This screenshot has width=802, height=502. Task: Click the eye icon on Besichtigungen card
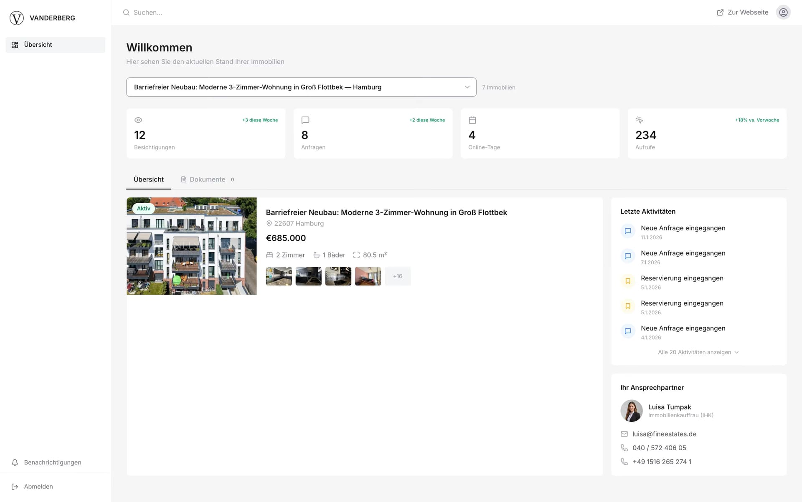point(138,120)
